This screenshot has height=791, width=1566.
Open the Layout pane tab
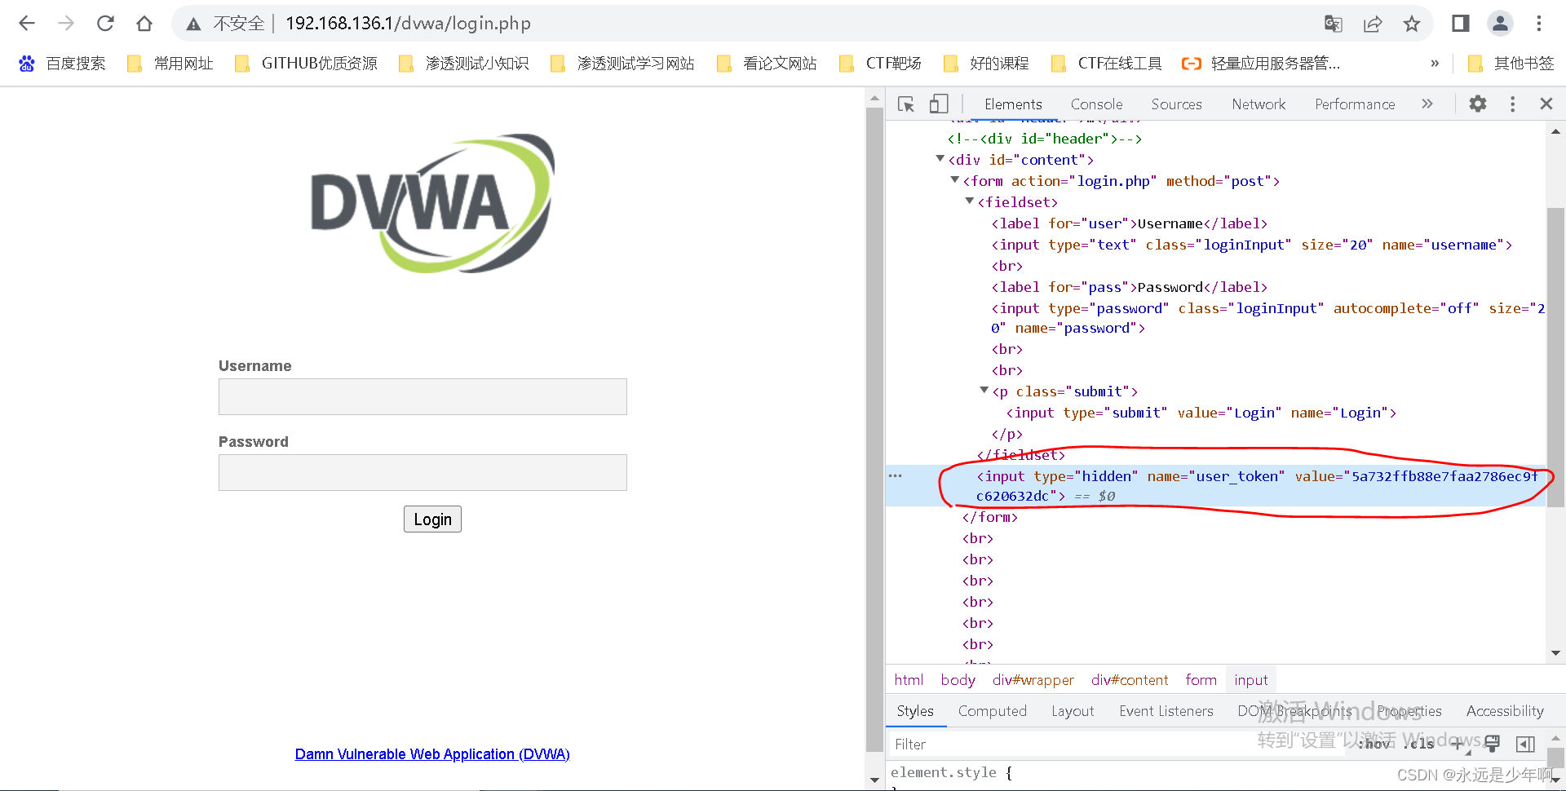(x=1073, y=711)
